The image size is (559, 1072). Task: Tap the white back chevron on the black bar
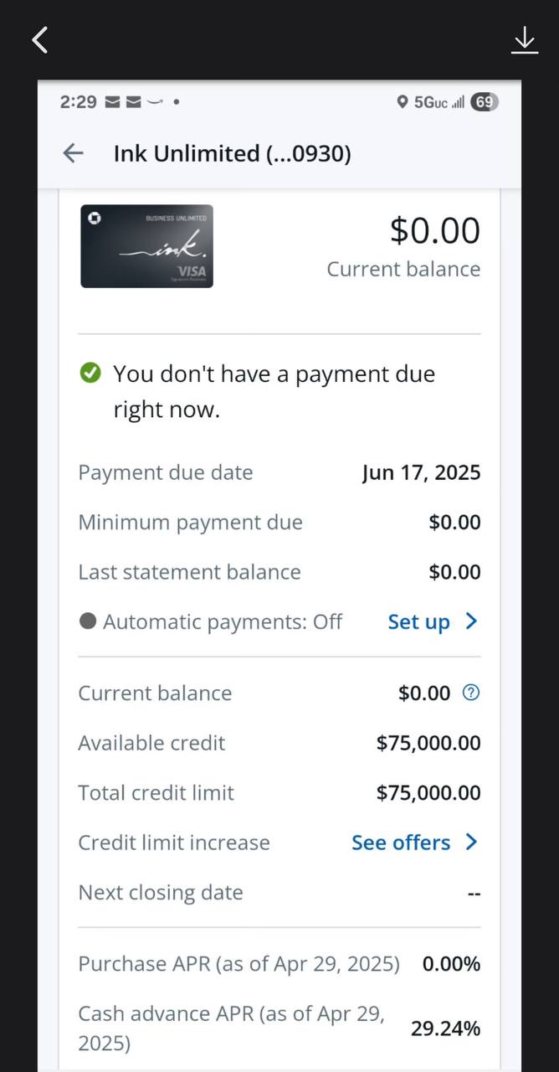pos(38,39)
